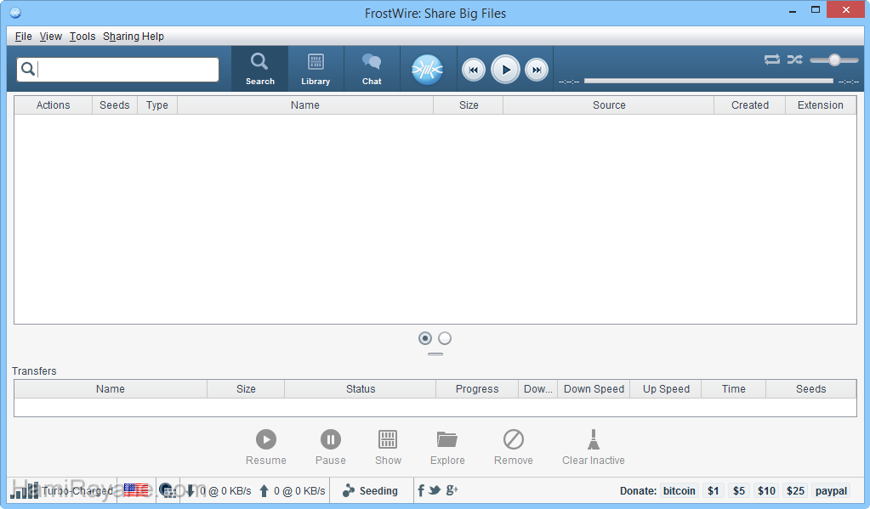870x509 pixels.
Task: Click the upload speed arrow indicator
Action: (x=264, y=490)
